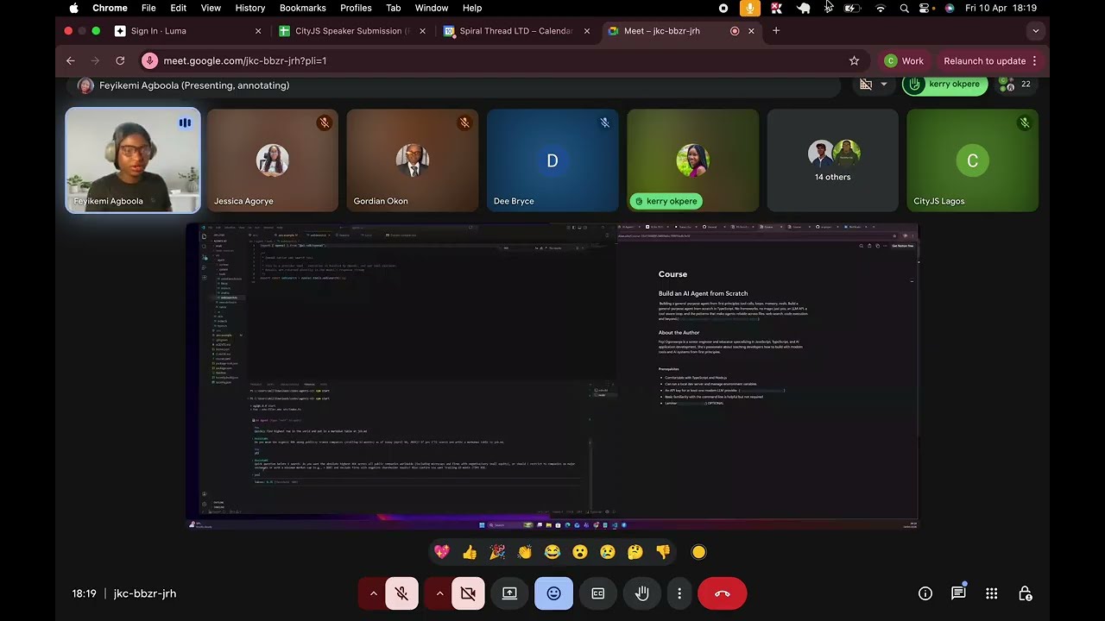Click the stop-annotations icon in presenter bar
The height and width of the screenshot is (621, 1105).
coord(866,85)
